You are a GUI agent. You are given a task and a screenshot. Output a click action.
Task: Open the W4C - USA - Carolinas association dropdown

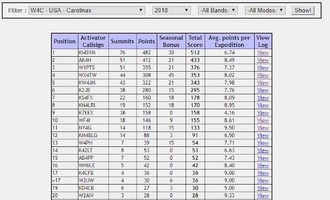pyautogui.click(x=87, y=10)
